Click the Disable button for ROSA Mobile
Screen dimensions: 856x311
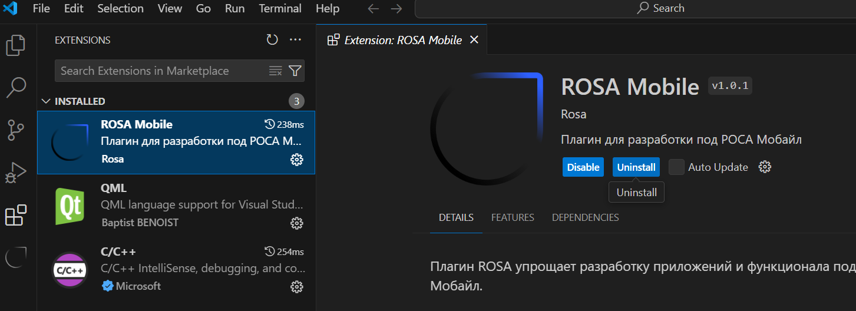pos(583,167)
